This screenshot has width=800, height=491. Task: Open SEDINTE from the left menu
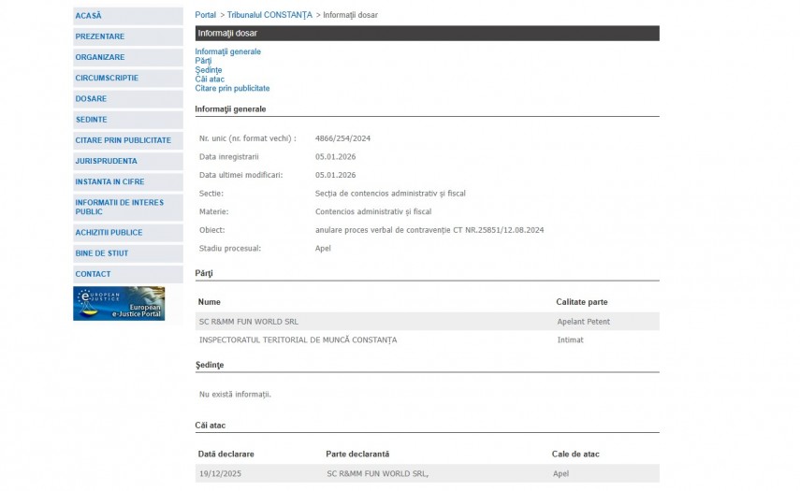92,120
